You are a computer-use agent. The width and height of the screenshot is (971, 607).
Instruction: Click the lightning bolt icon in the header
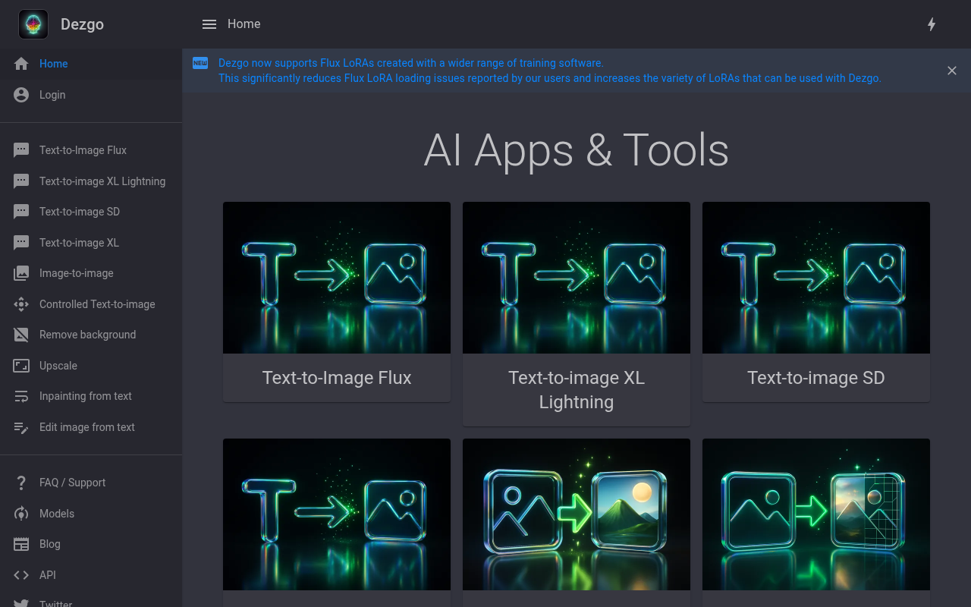tap(932, 24)
